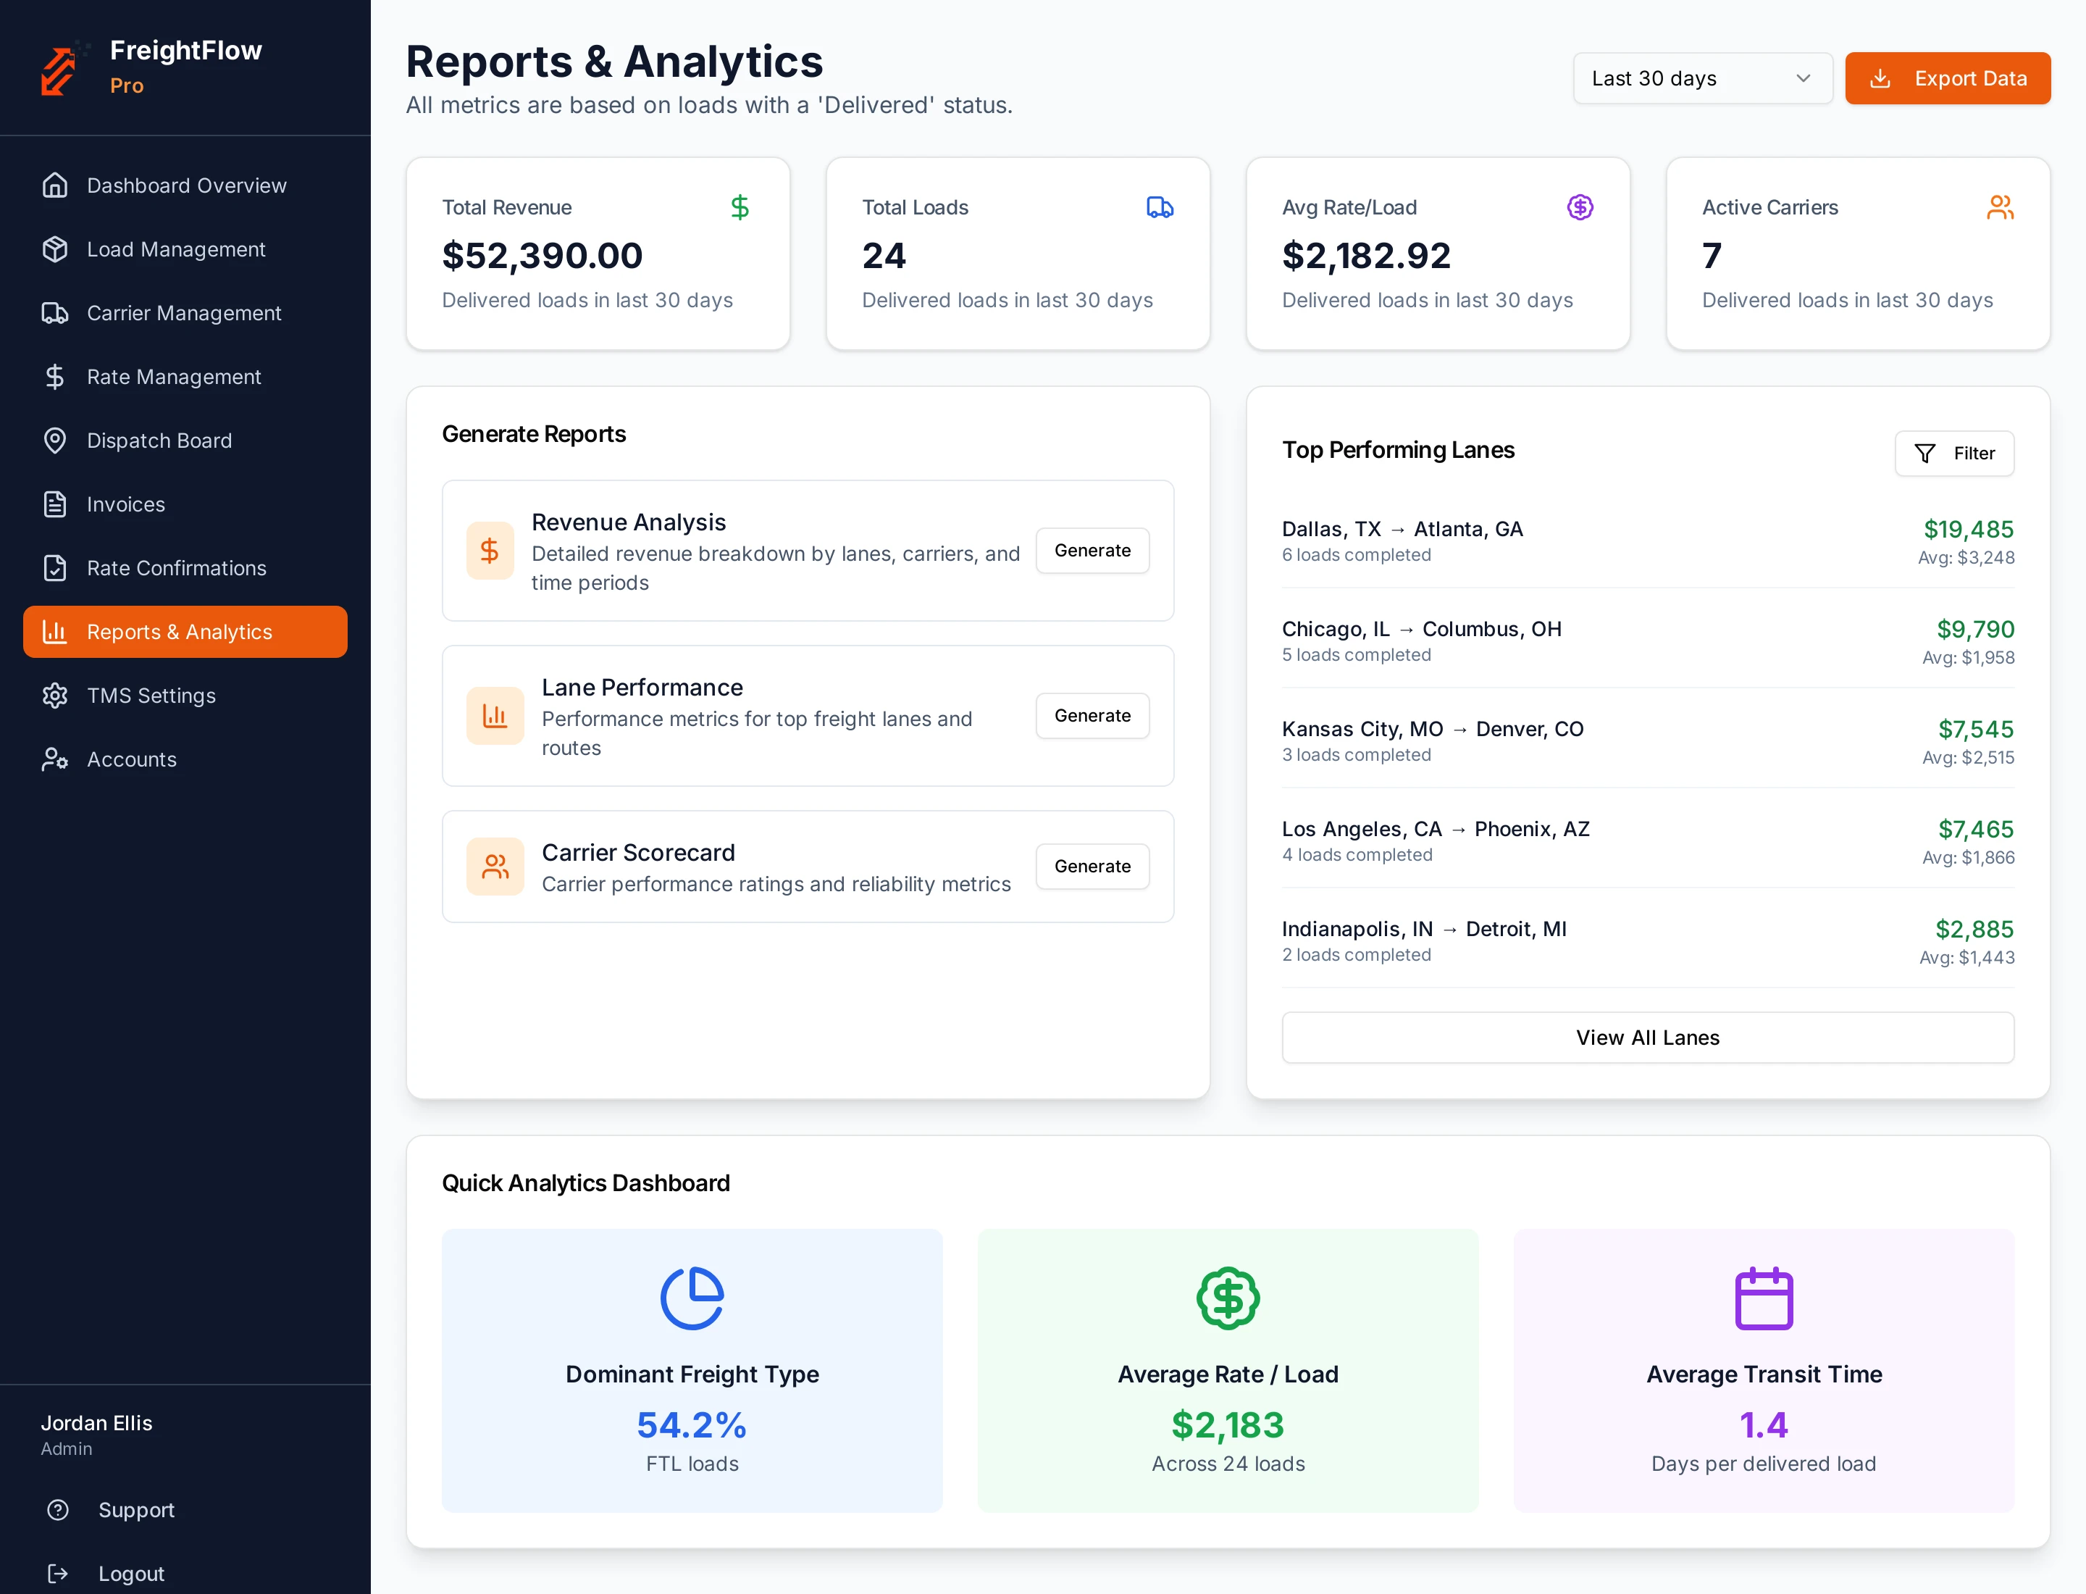This screenshot has width=2086, height=1594.
Task: Click Jordan Ellis user profile
Action: click(97, 1434)
